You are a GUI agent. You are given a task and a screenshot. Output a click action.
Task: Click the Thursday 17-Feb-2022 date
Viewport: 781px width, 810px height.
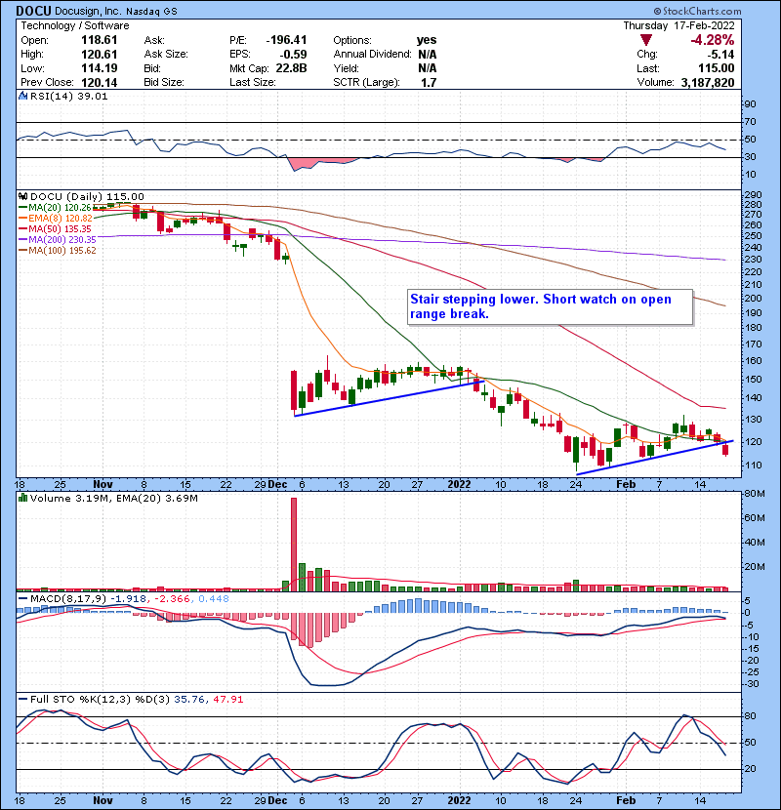(x=678, y=25)
